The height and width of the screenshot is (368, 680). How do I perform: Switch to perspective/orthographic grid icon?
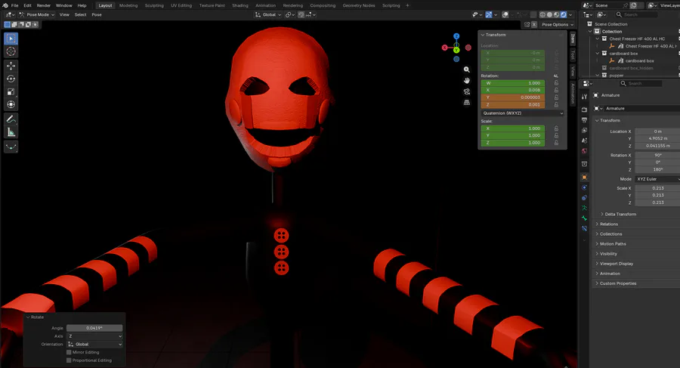(x=467, y=101)
